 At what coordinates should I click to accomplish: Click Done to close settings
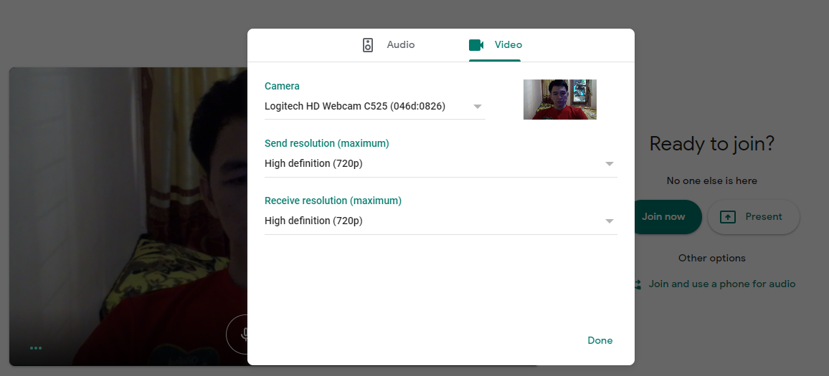(600, 341)
